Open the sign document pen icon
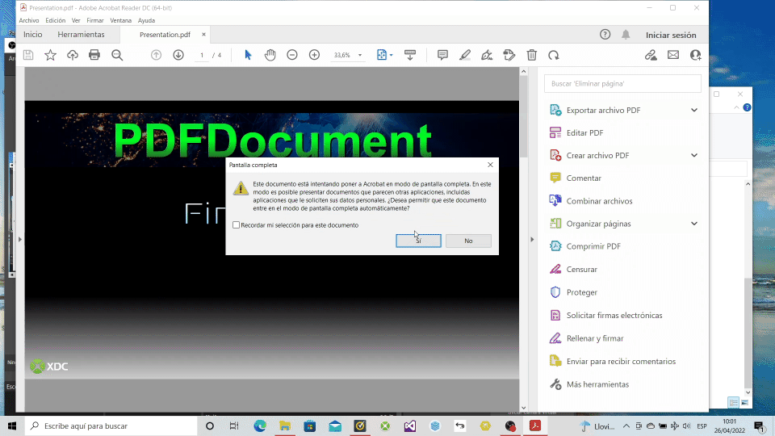 tap(487, 55)
